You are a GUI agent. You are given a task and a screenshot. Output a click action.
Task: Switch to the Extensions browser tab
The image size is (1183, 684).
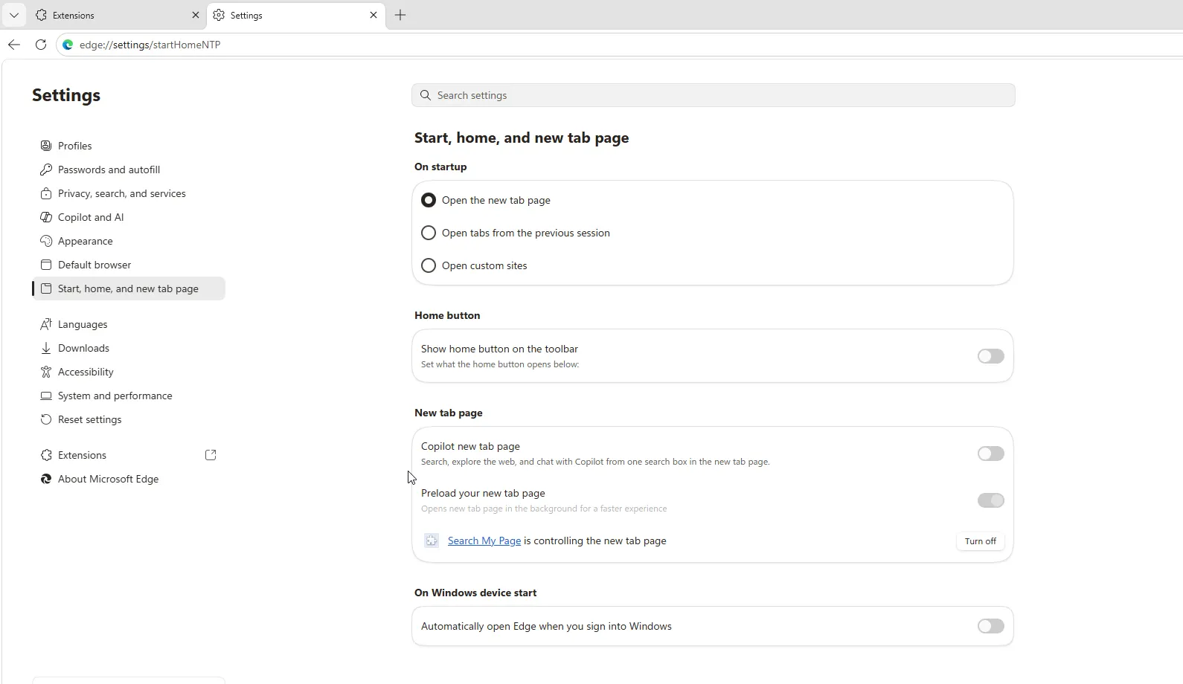(118, 15)
